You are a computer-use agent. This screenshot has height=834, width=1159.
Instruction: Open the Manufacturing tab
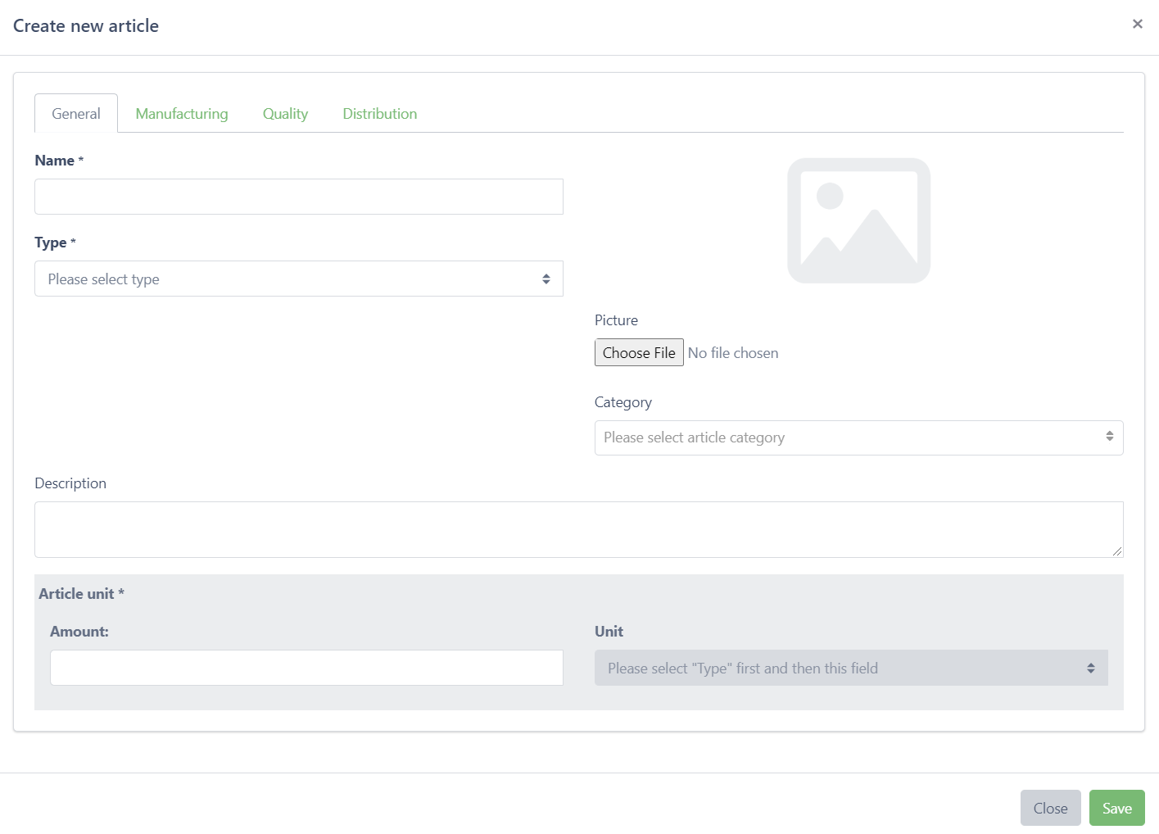click(182, 114)
